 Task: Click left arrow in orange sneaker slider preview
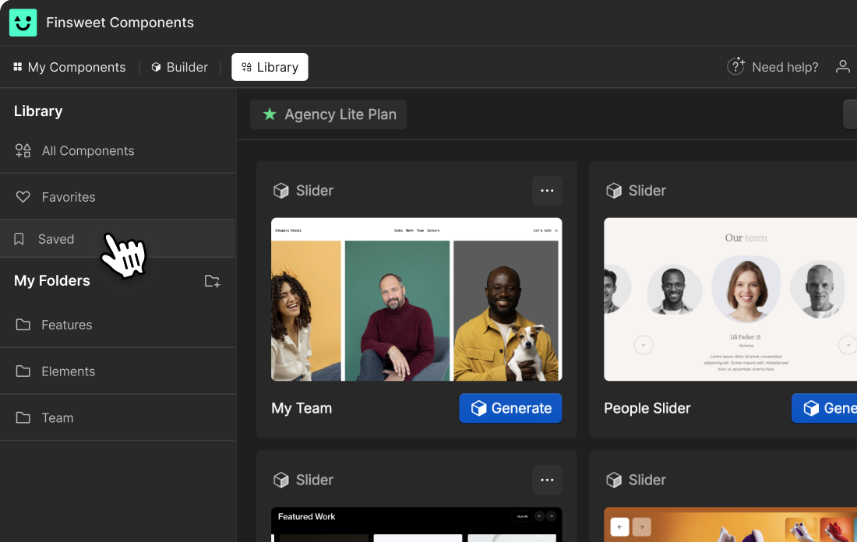tap(620, 526)
